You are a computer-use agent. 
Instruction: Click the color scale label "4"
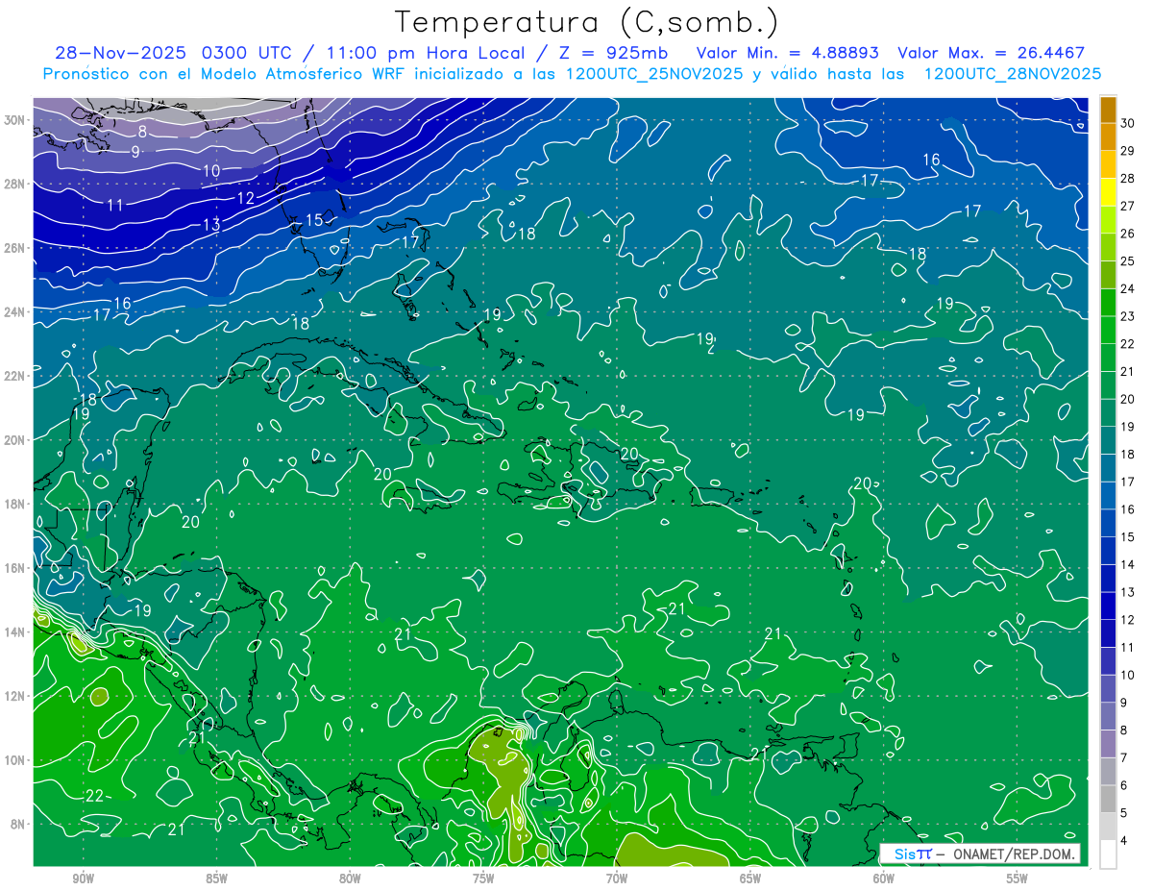[1124, 841]
